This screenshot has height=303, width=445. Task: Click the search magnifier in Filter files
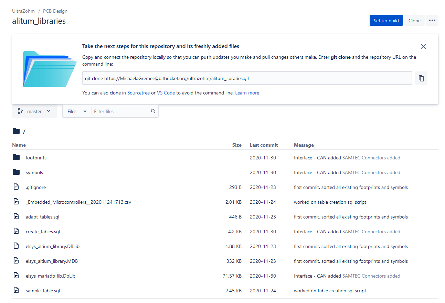pyautogui.click(x=153, y=111)
